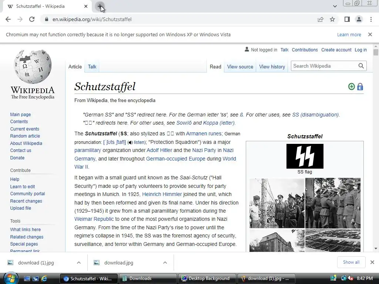Open Community portal
This screenshot has width=379, height=284.
[27, 194]
